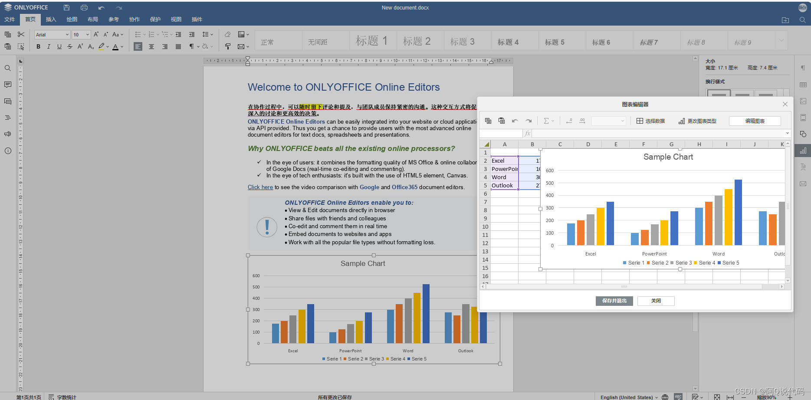Screen dimensions: 811x400
Task: Toggle Italic formatting
Action: [49, 46]
